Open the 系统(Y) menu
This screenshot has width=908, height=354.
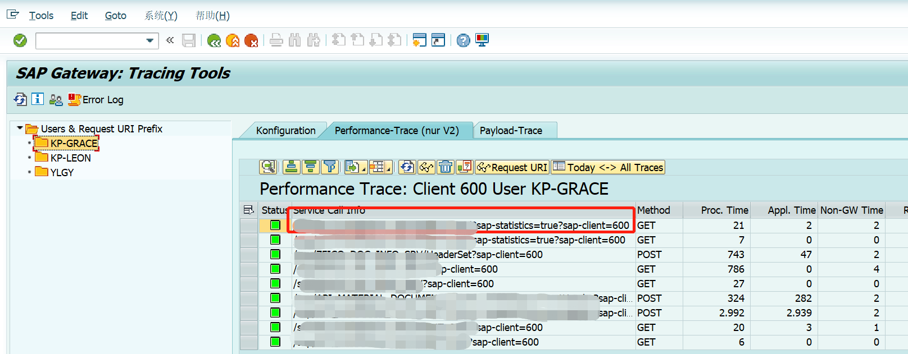(x=161, y=16)
